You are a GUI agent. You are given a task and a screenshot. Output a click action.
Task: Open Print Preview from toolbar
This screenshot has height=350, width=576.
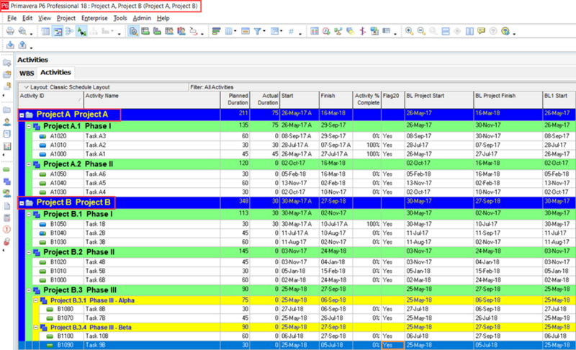pos(22,31)
